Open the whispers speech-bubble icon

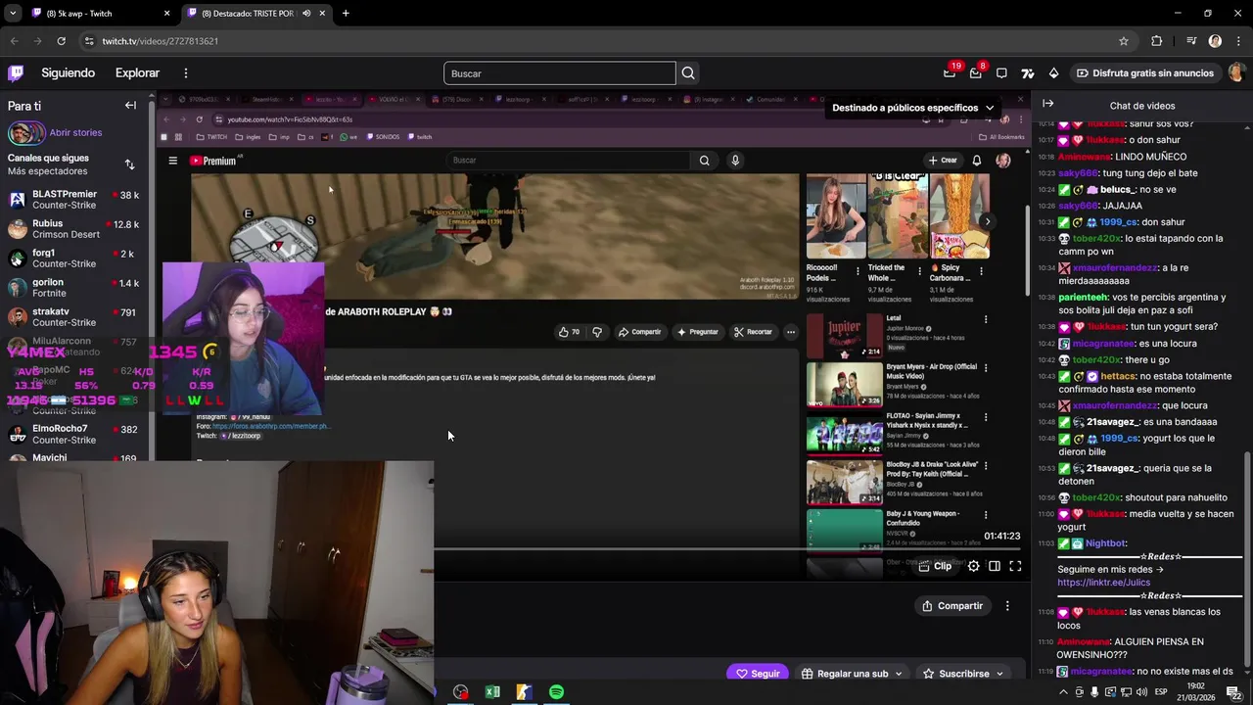tap(1001, 72)
